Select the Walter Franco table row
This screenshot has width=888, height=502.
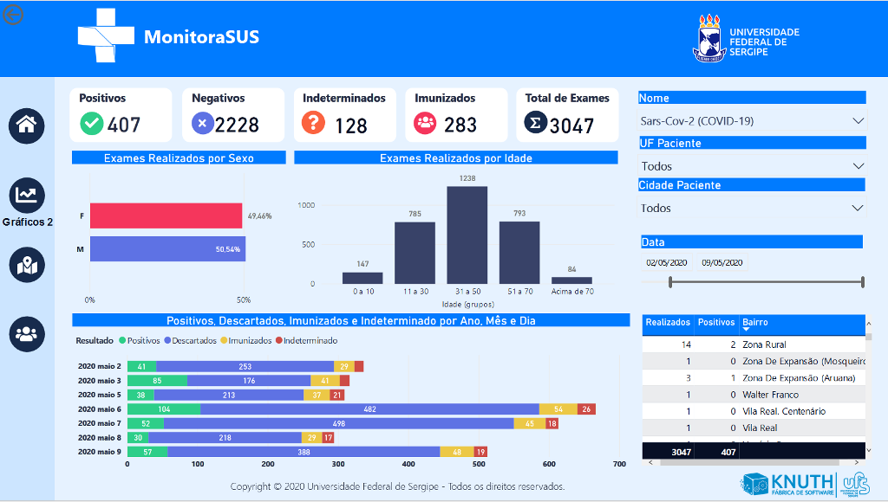754,395
